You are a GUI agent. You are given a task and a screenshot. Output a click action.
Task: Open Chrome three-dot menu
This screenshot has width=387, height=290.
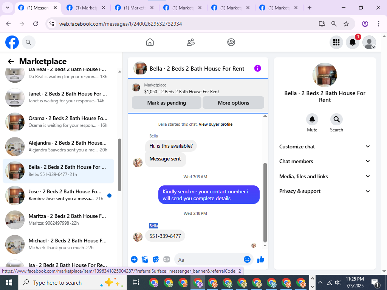pos(379,24)
